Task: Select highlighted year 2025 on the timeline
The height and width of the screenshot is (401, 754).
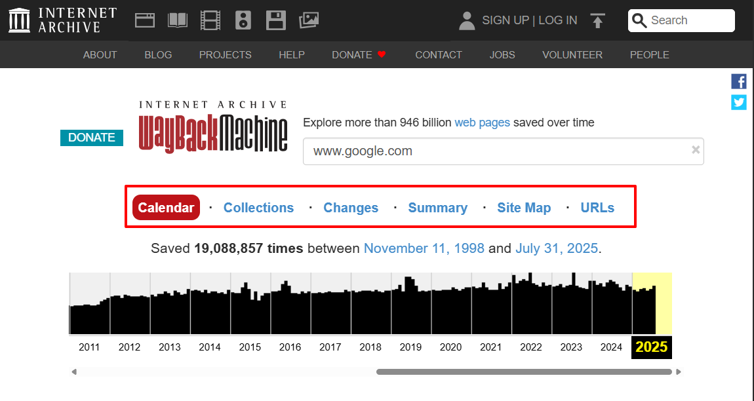Action: [x=652, y=347]
